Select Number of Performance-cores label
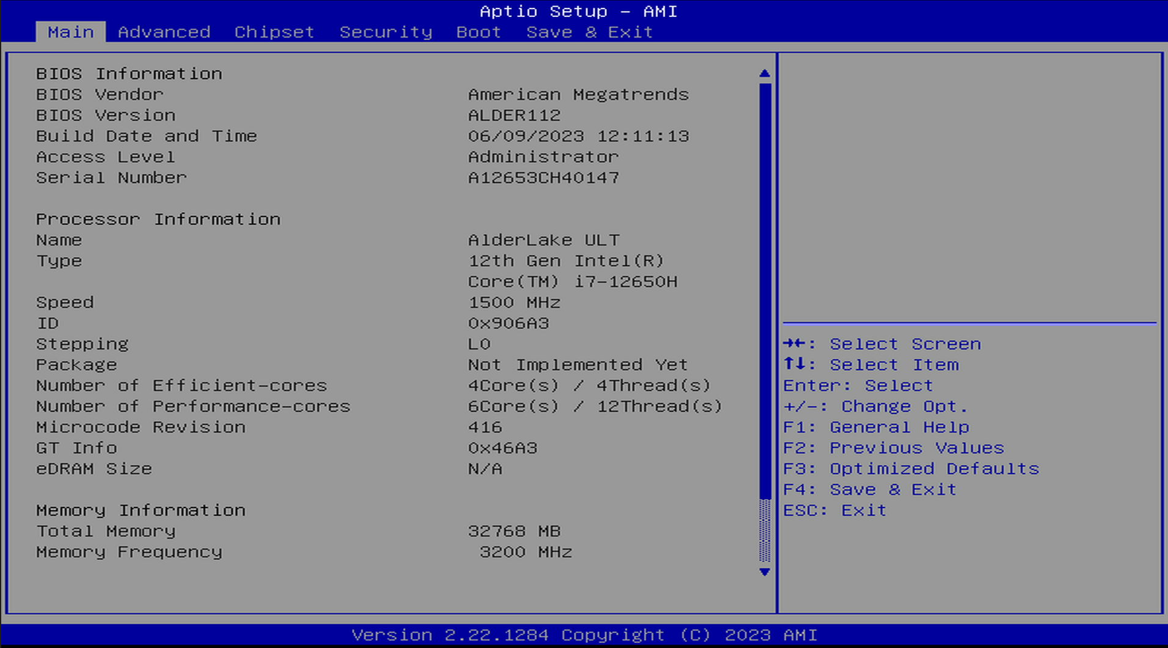1168x648 pixels. pyautogui.click(x=193, y=406)
